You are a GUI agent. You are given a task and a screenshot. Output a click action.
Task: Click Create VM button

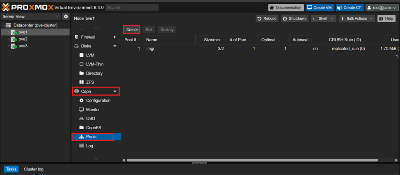(x=320, y=7)
